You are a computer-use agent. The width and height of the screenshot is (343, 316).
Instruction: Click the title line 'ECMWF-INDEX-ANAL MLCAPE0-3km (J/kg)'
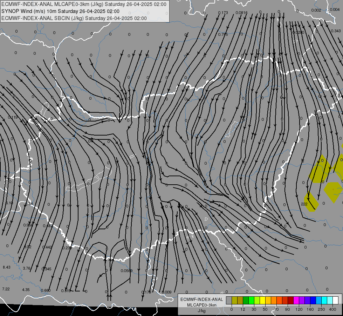tap(53, 4)
